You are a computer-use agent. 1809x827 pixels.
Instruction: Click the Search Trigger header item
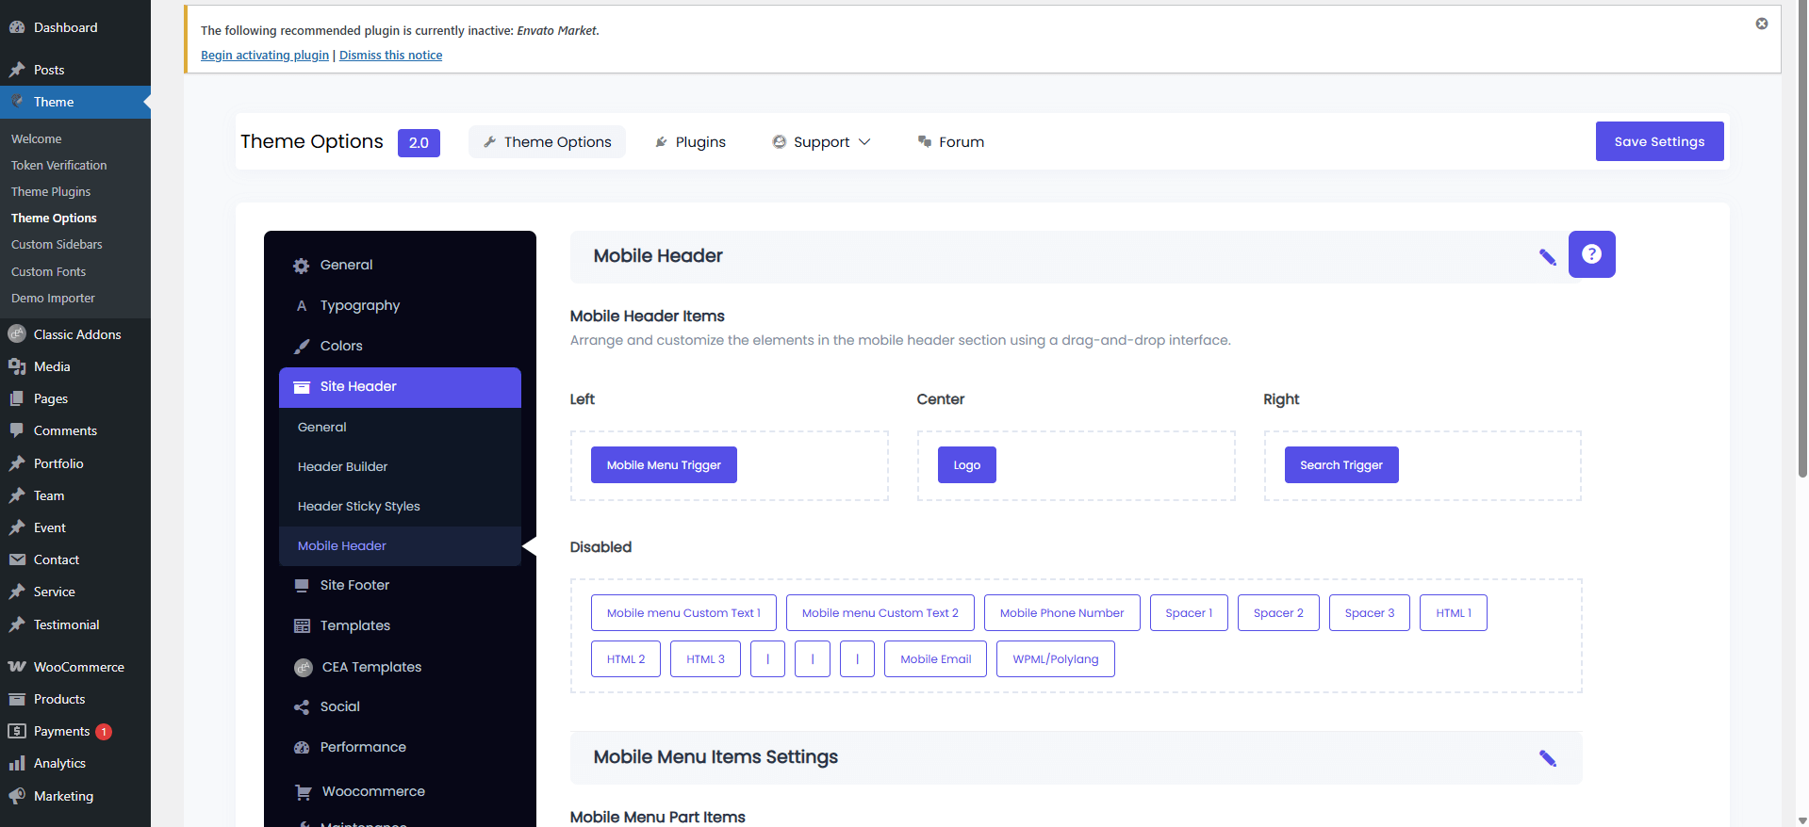[1340, 465]
